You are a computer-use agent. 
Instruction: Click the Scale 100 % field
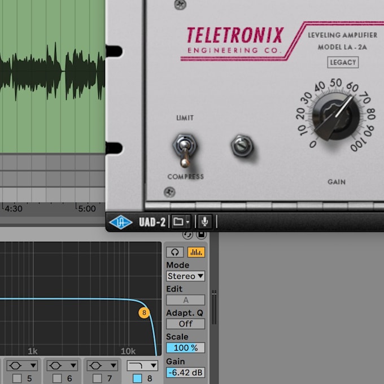(185, 348)
